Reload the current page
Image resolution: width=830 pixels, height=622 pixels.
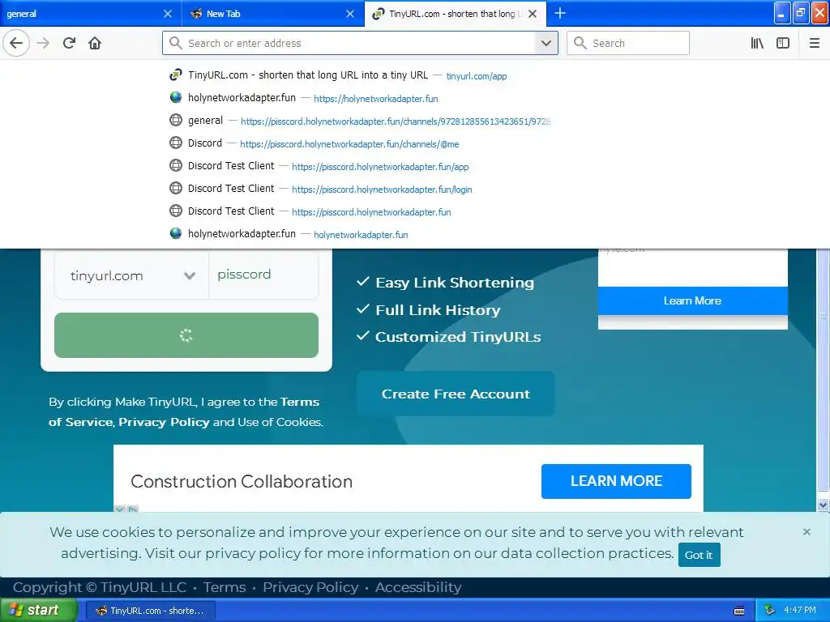tap(69, 43)
